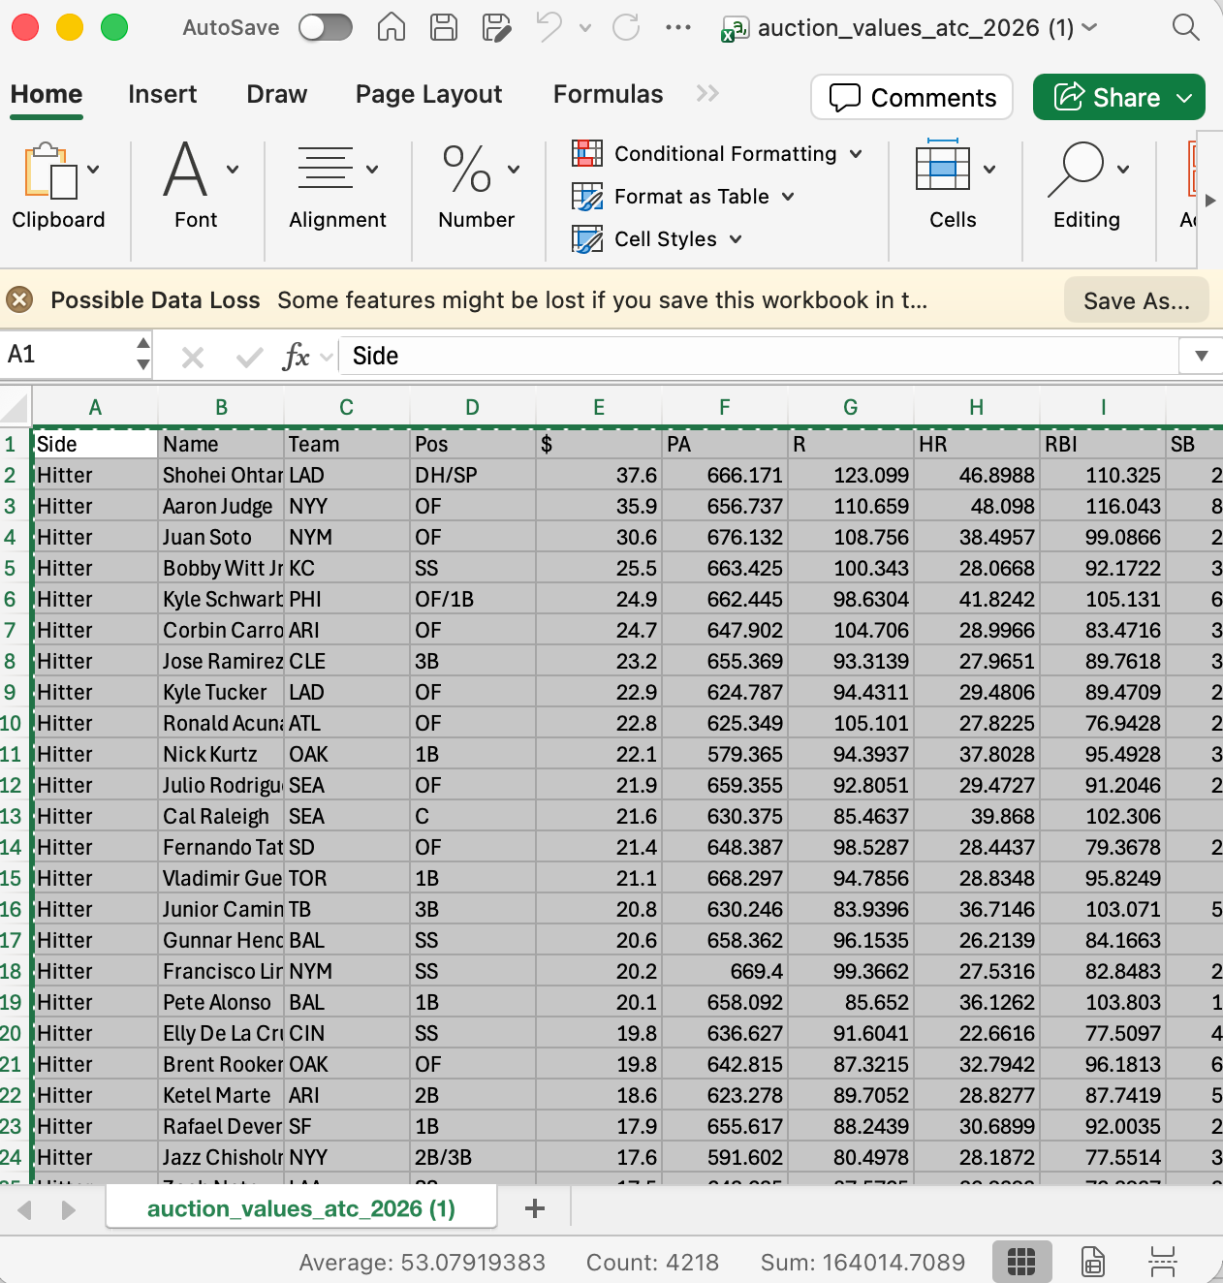Expand the Number dropdown arrow
The image size is (1223, 1283).
(514, 170)
